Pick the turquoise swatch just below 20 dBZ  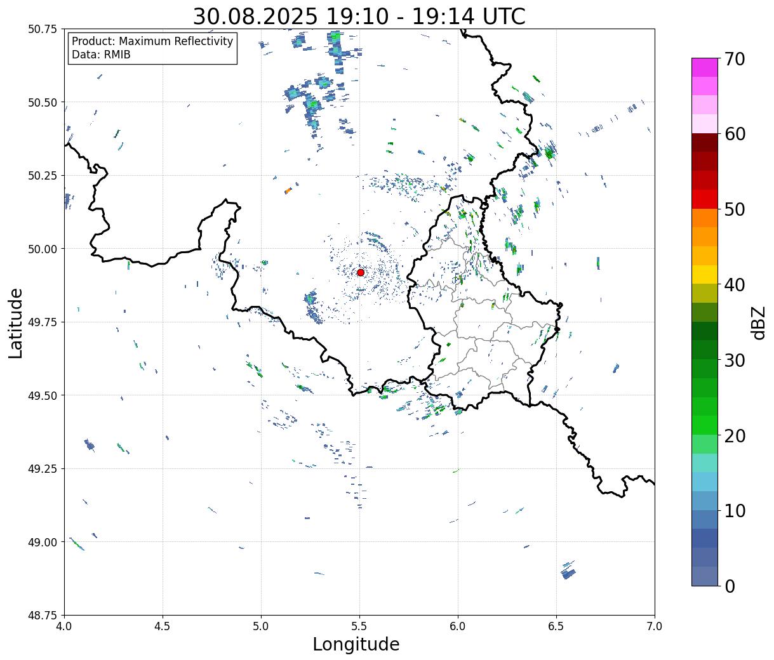click(705, 463)
